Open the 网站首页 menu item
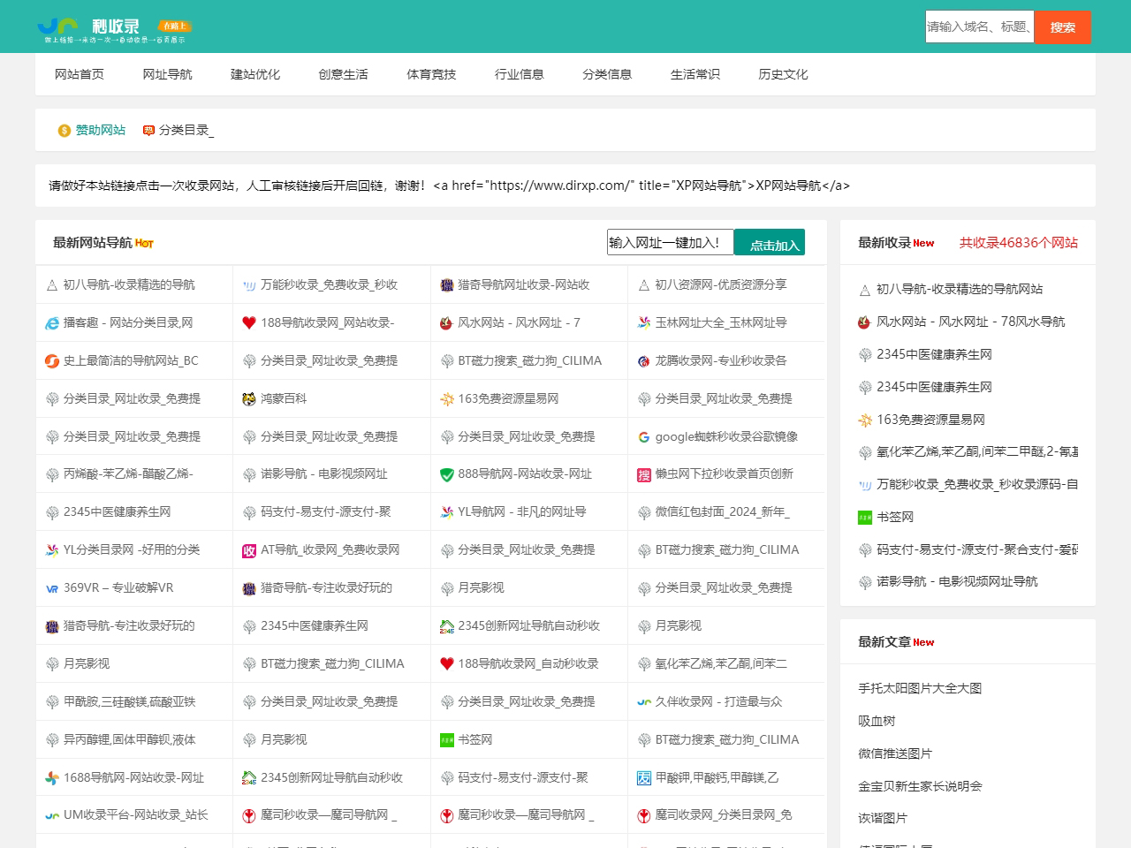 pyautogui.click(x=80, y=74)
